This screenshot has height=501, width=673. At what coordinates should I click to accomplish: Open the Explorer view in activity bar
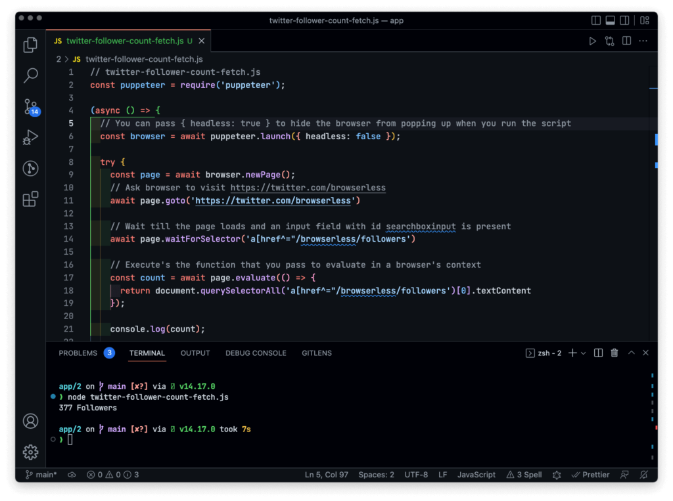[x=30, y=45]
